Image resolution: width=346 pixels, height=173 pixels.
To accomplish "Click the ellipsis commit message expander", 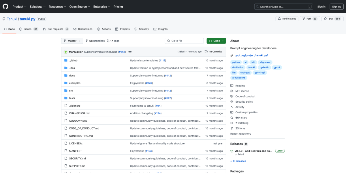I will pos(130,52).
